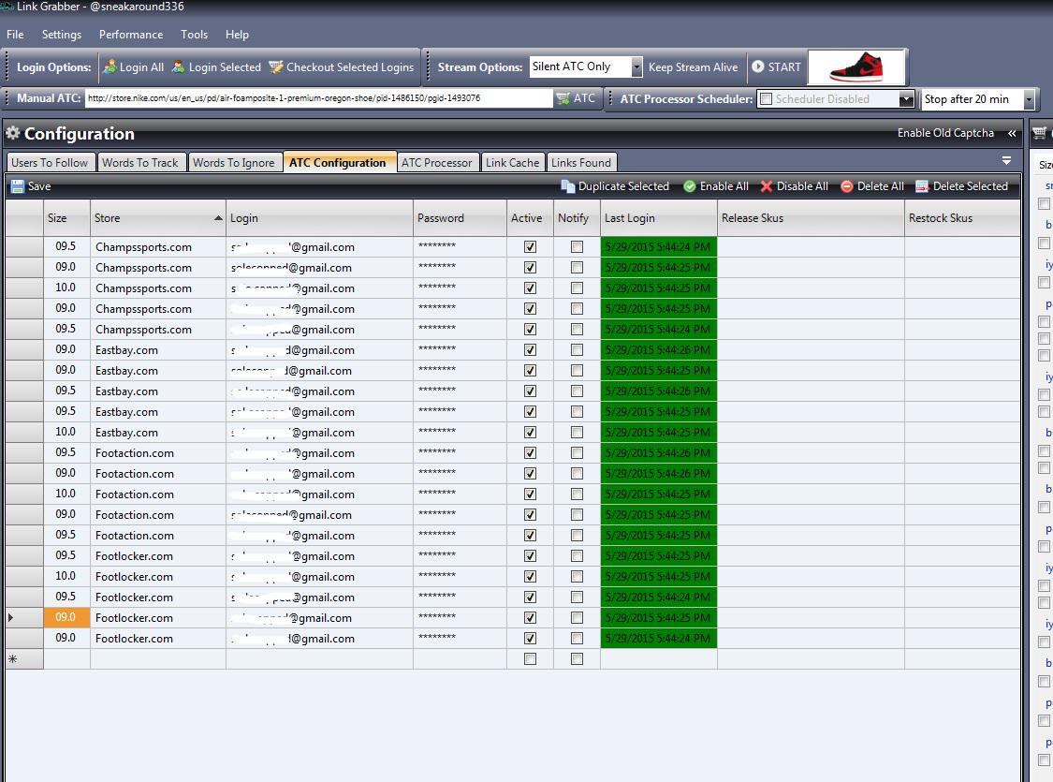Enable Notify for first Champssports.com row

point(577,246)
